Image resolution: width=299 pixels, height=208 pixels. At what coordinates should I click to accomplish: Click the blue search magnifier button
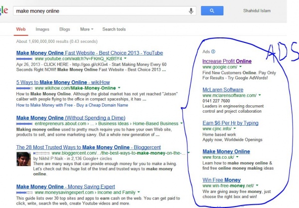[x=212, y=10]
